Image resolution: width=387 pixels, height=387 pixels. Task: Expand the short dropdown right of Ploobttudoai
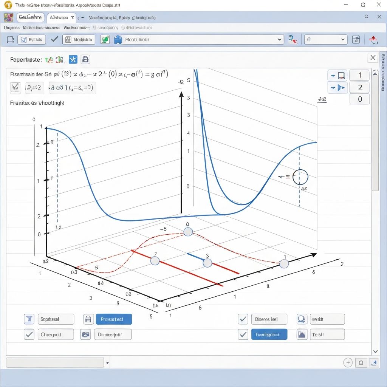coord(343,39)
